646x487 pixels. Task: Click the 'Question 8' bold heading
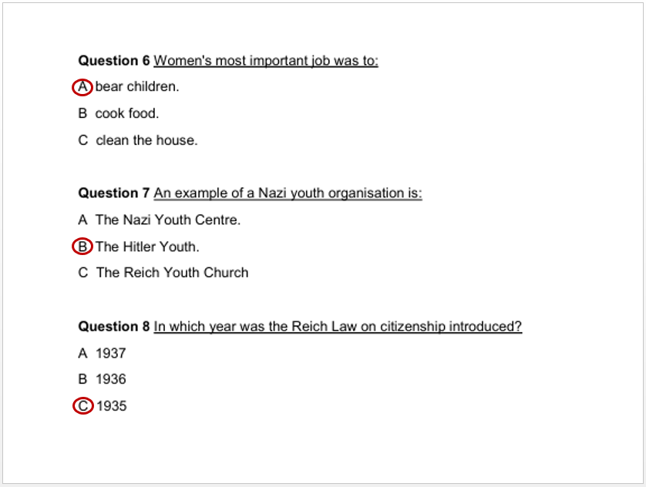(114, 327)
